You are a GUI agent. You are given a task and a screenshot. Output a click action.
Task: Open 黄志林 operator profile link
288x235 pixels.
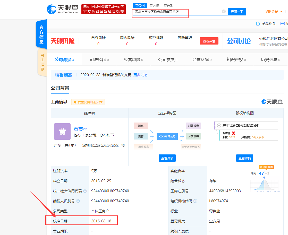pyautogui.click(x=81, y=129)
